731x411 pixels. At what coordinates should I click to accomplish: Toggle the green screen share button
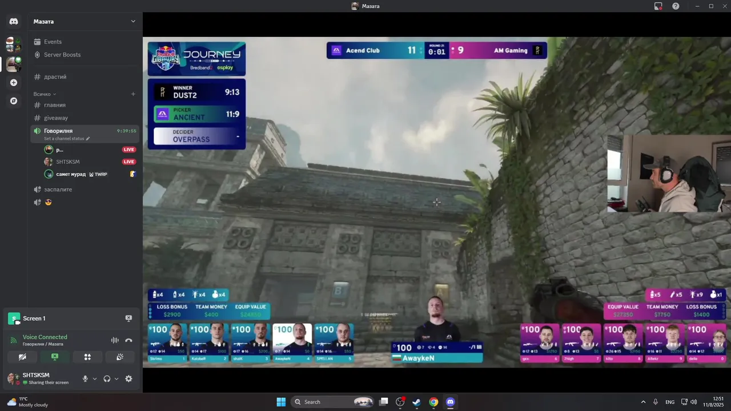(x=55, y=357)
